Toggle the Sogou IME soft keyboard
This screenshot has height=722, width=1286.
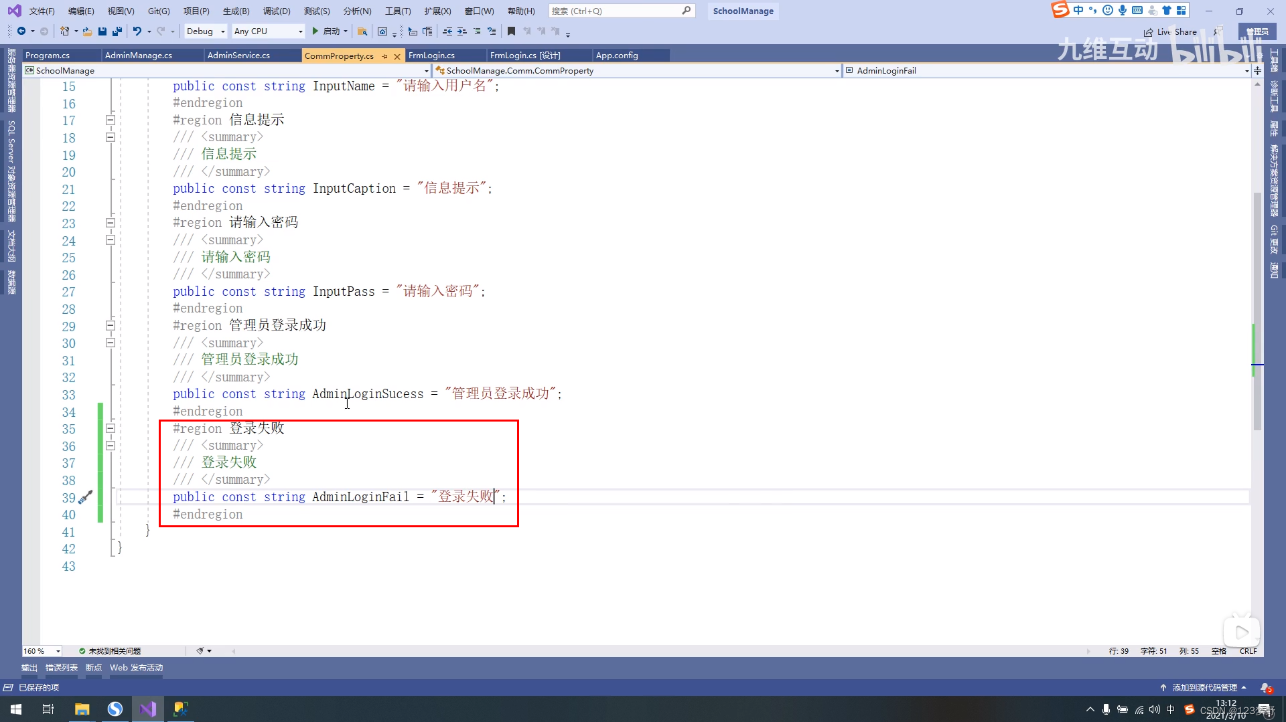(x=1137, y=10)
